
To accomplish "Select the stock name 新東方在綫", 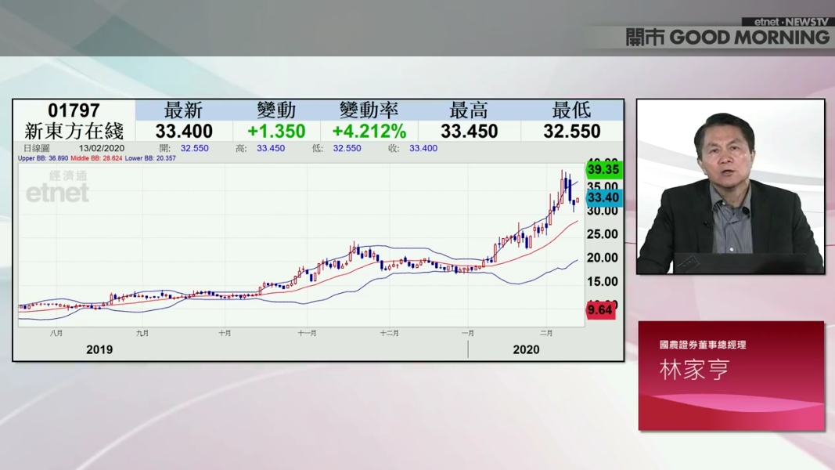I will tap(74, 131).
